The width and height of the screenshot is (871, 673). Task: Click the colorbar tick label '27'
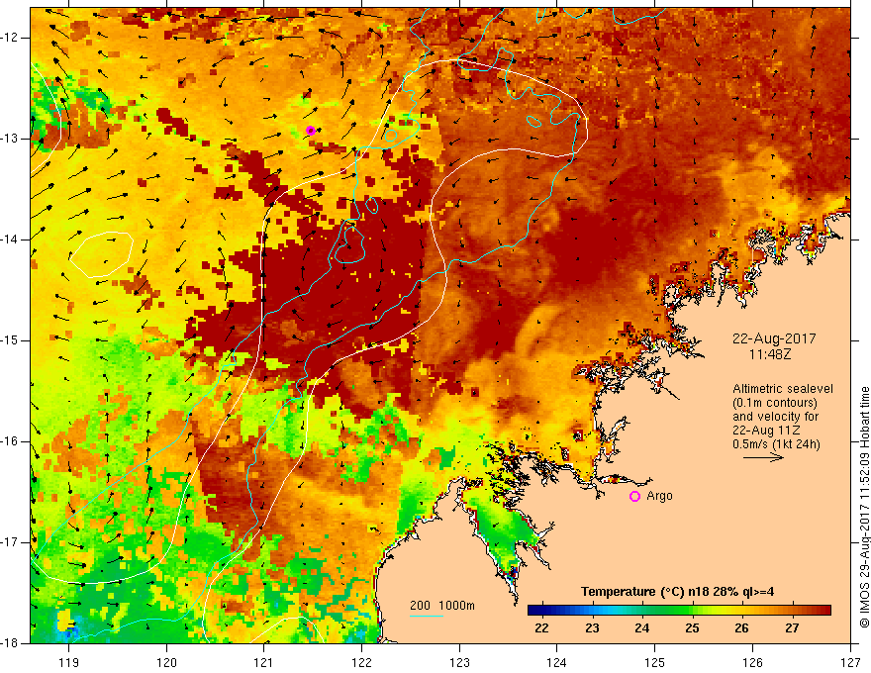click(792, 628)
